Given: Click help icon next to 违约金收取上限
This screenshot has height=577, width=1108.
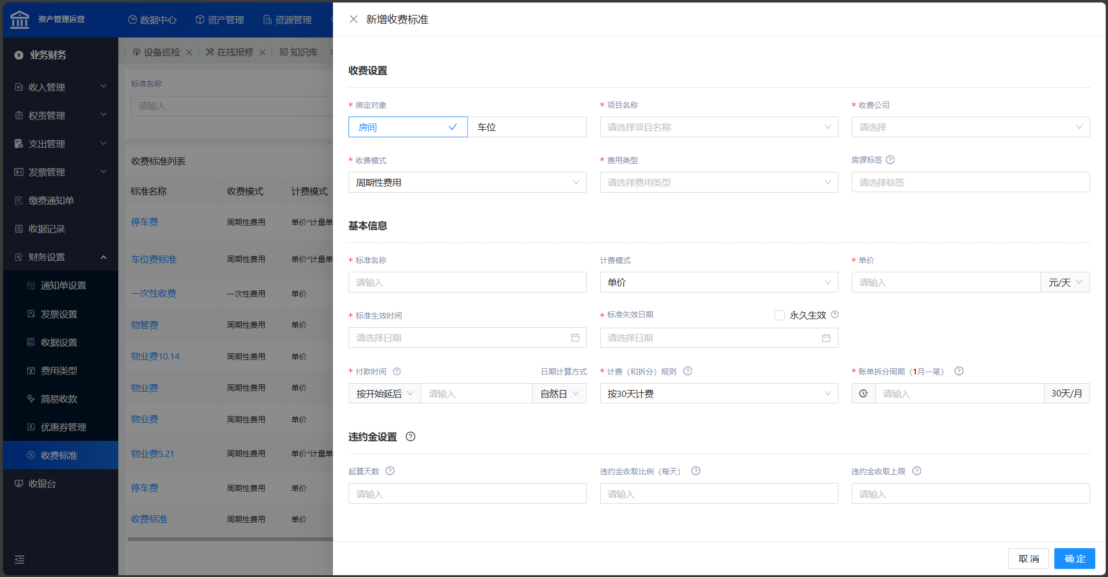Looking at the screenshot, I should [x=916, y=471].
